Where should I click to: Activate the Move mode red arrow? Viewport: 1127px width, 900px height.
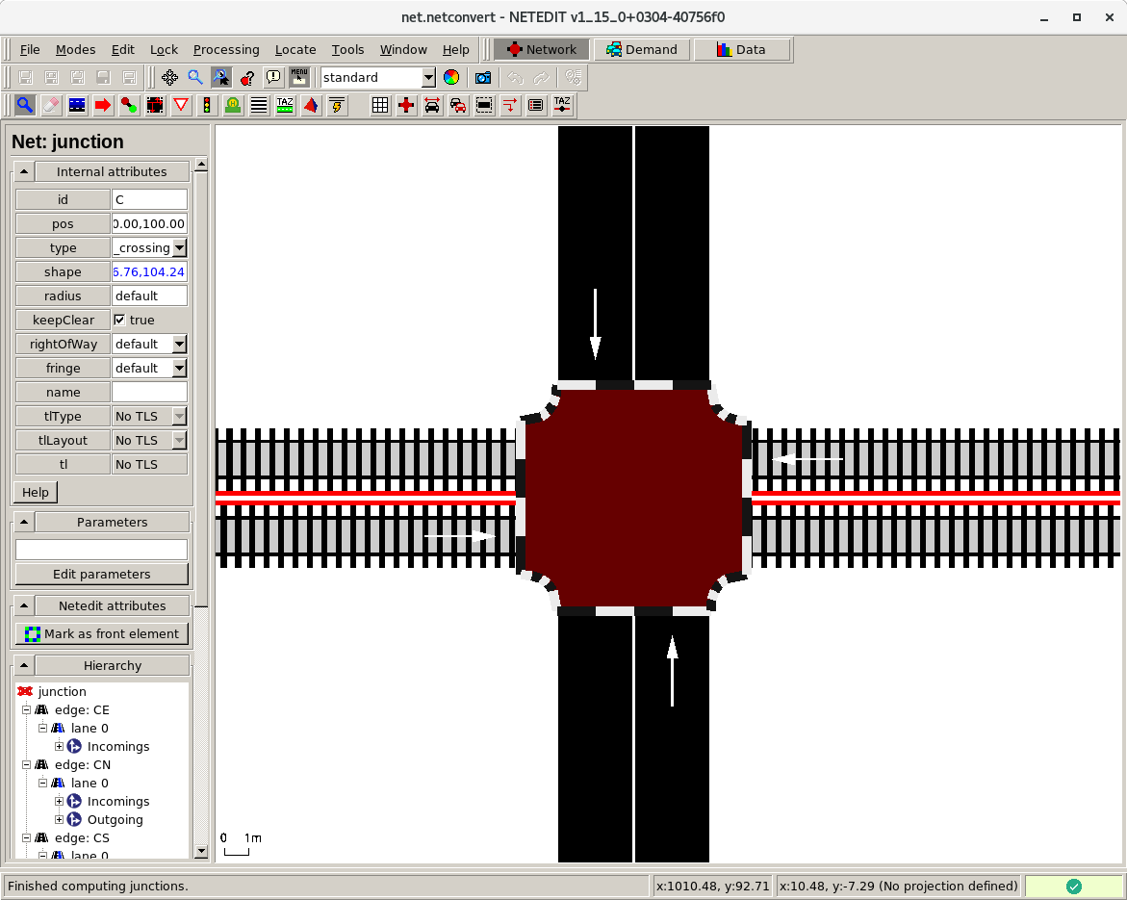pyautogui.click(x=103, y=106)
